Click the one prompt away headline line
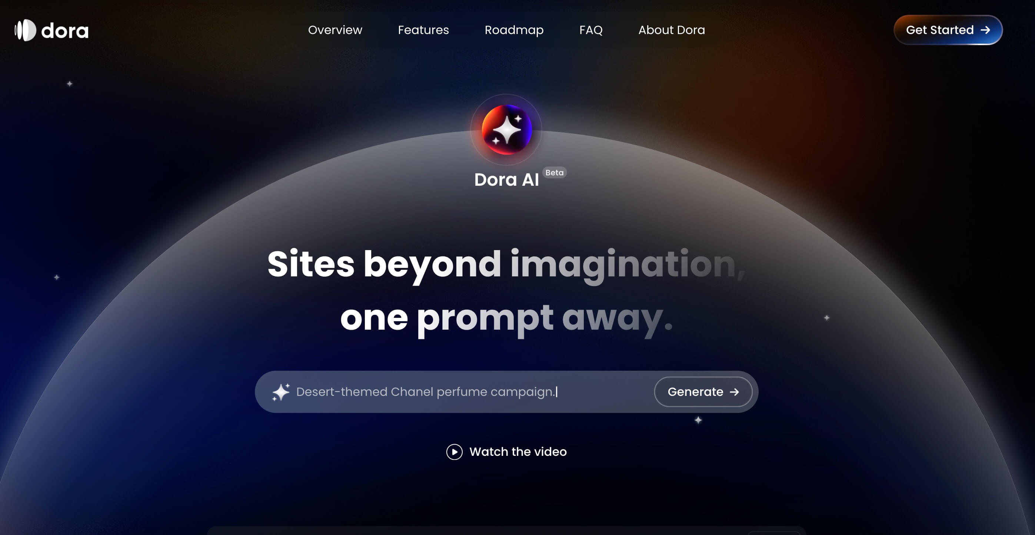This screenshot has height=535, width=1035. tap(506, 318)
